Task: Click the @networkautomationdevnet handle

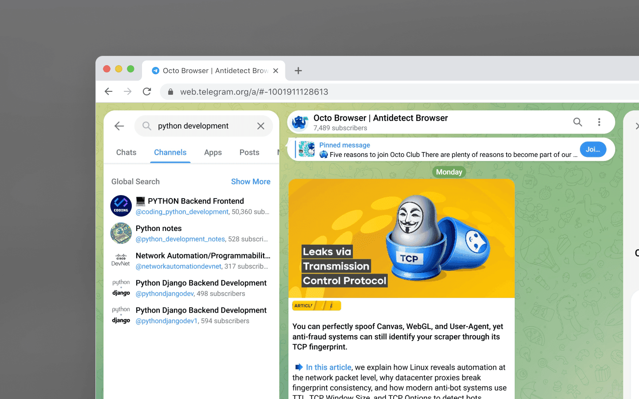Action: click(178, 266)
